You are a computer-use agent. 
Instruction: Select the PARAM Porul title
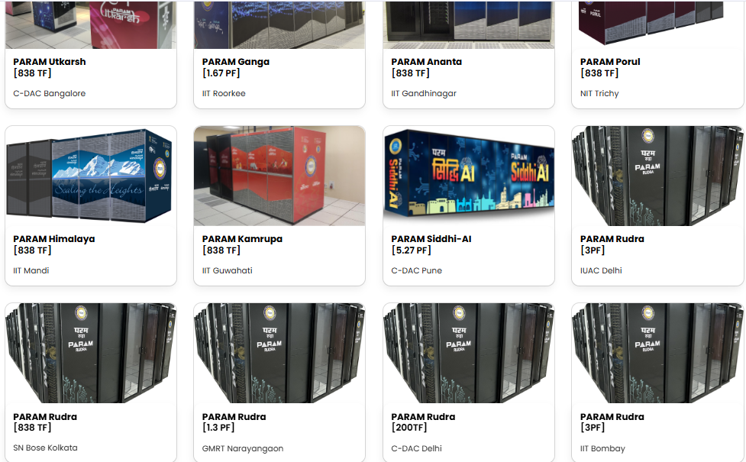click(x=610, y=62)
